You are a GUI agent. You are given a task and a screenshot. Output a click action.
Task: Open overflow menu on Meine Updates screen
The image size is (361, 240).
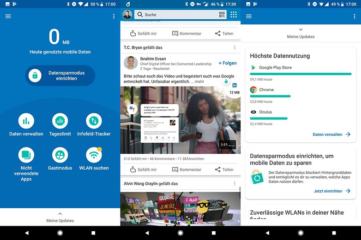click(355, 16)
